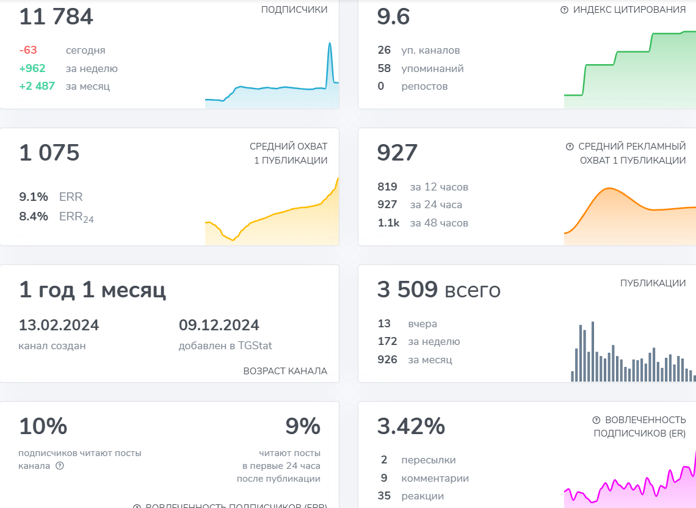Click the -63 сегодня value
696x508 pixels.
coord(28,50)
